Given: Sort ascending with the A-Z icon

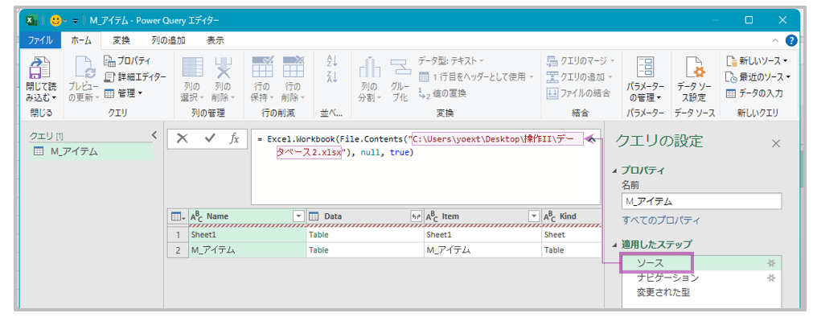Looking at the screenshot, I should click(332, 61).
